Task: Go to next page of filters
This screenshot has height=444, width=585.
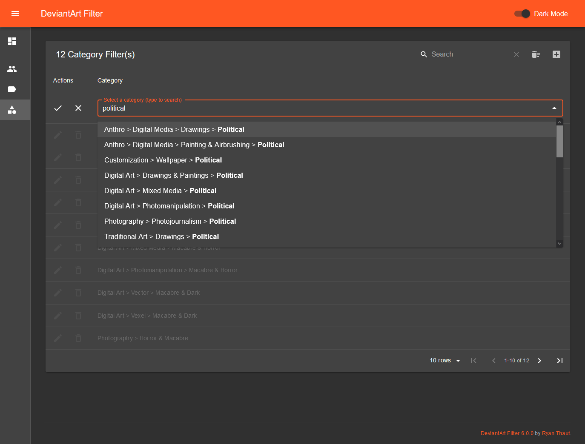Action: point(539,361)
